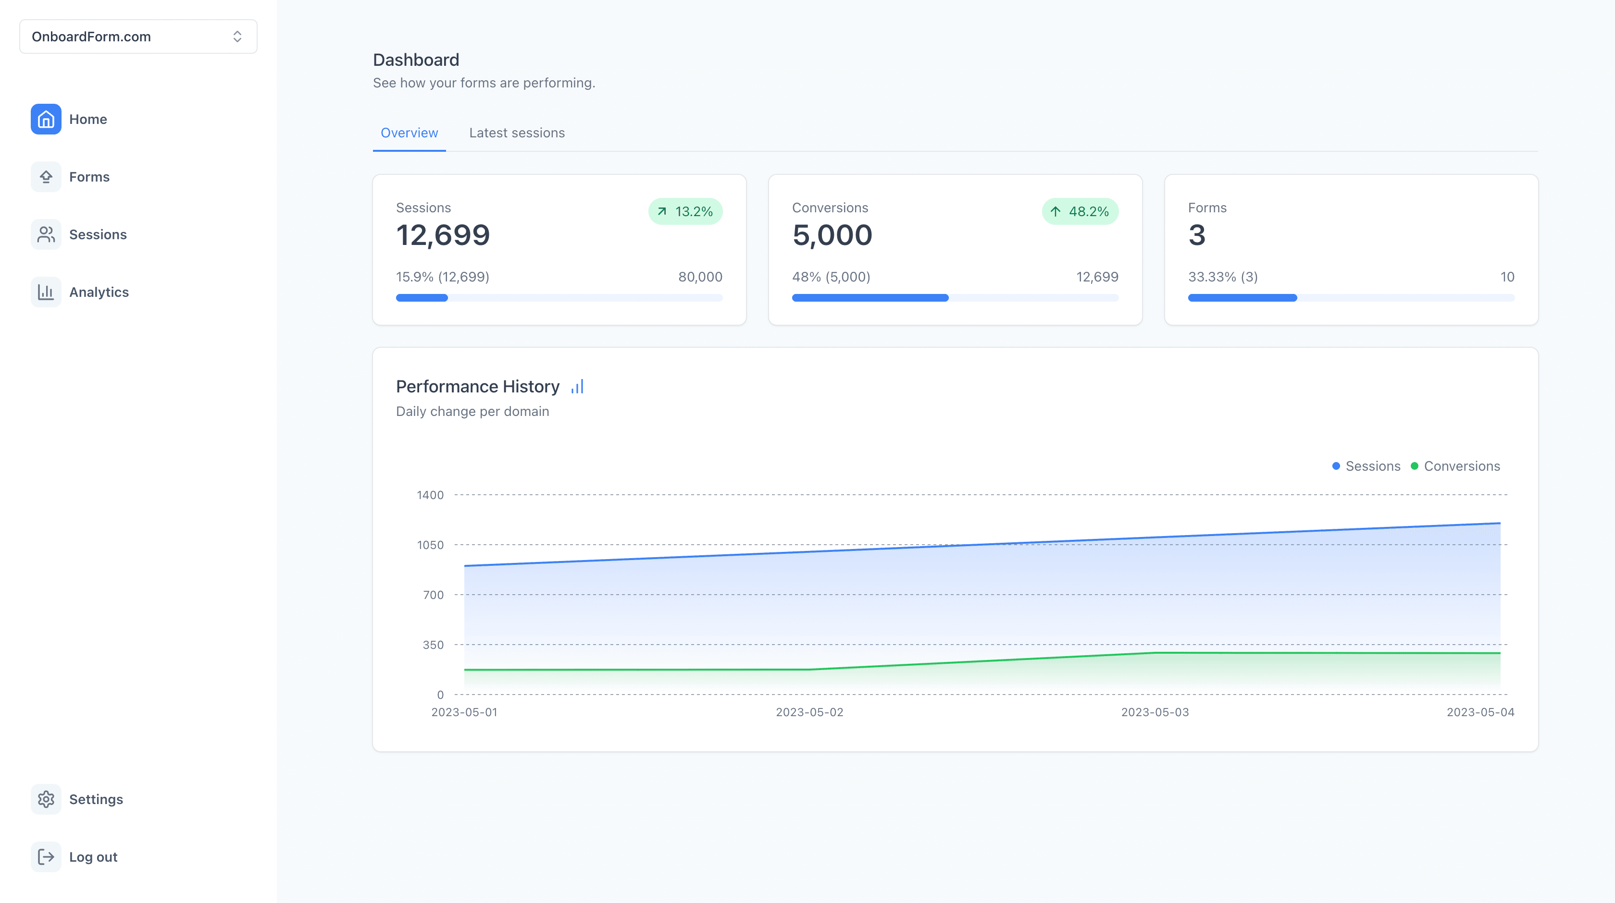Image resolution: width=1615 pixels, height=903 pixels.
Task: Click the Home sidebar icon
Action: tap(46, 119)
